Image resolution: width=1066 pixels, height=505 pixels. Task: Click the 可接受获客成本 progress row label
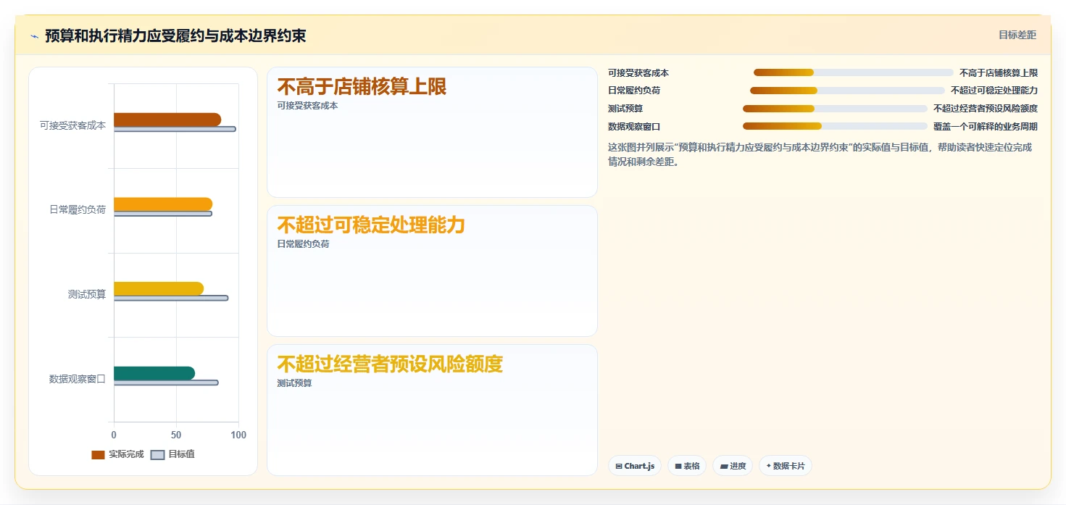point(638,73)
